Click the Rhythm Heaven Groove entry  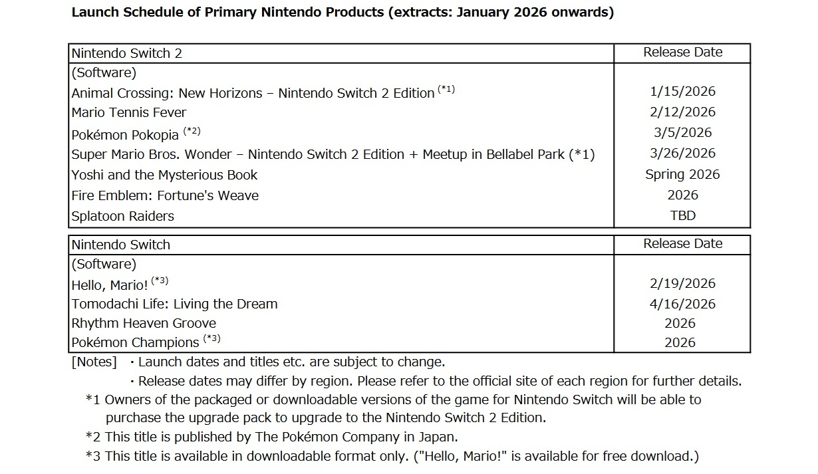pos(144,323)
